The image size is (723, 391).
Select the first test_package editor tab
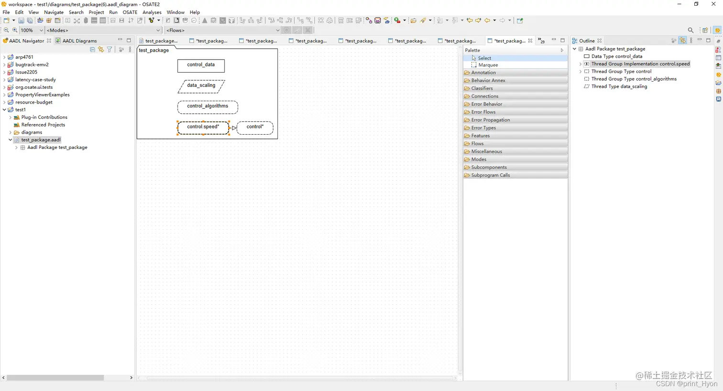coord(158,41)
